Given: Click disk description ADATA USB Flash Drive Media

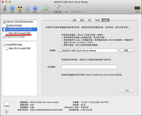Looking at the screenshot, I should [x=44, y=102].
